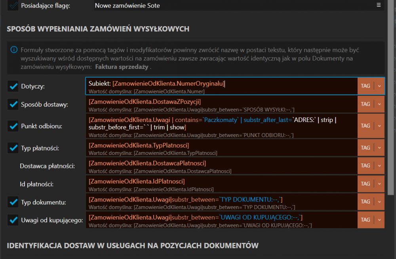This screenshot has width=396, height=259.
Task: Open the TAG dropdown arrow for Id płatności
Action: pos(379,184)
